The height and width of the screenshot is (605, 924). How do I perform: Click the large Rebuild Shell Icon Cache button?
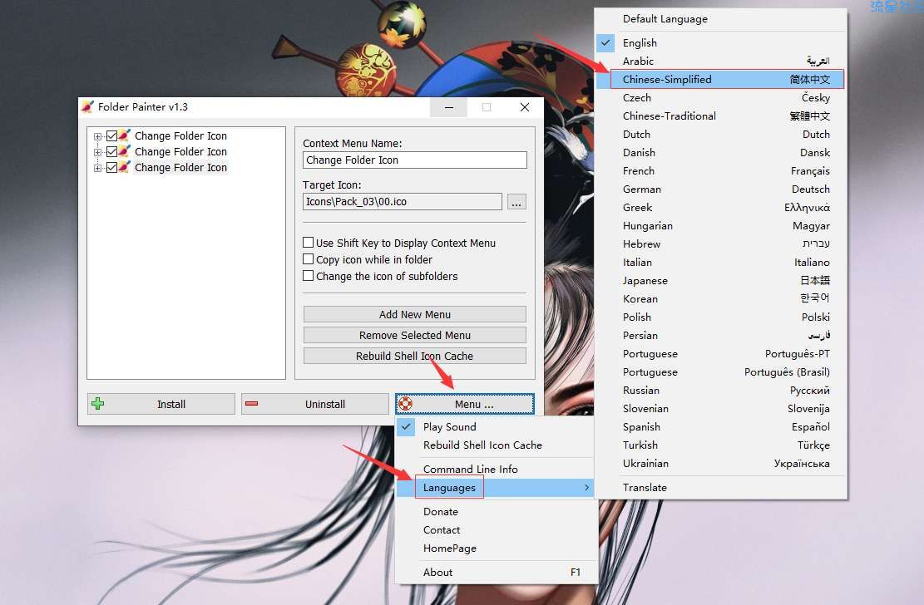[415, 356]
